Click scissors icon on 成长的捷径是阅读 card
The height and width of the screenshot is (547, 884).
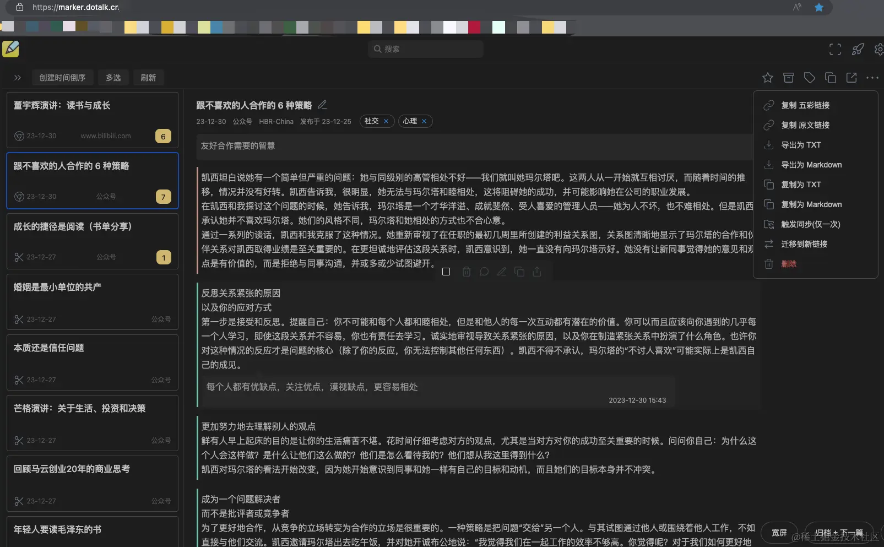(x=19, y=257)
